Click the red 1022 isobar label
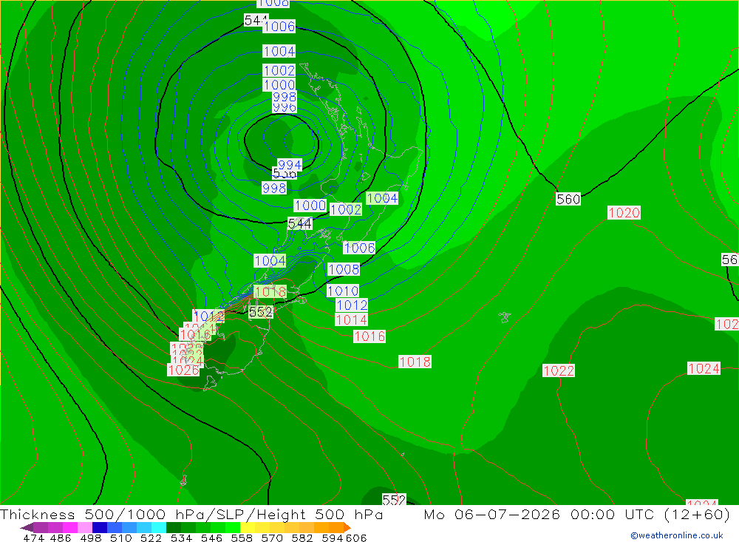The height and width of the screenshot is (542, 739). tap(559, 370)
